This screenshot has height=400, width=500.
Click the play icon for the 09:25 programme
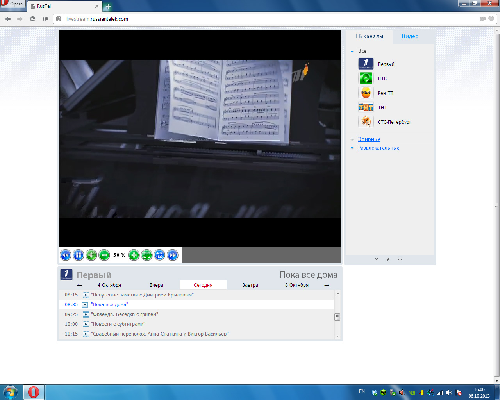click(x=86, y=314)
